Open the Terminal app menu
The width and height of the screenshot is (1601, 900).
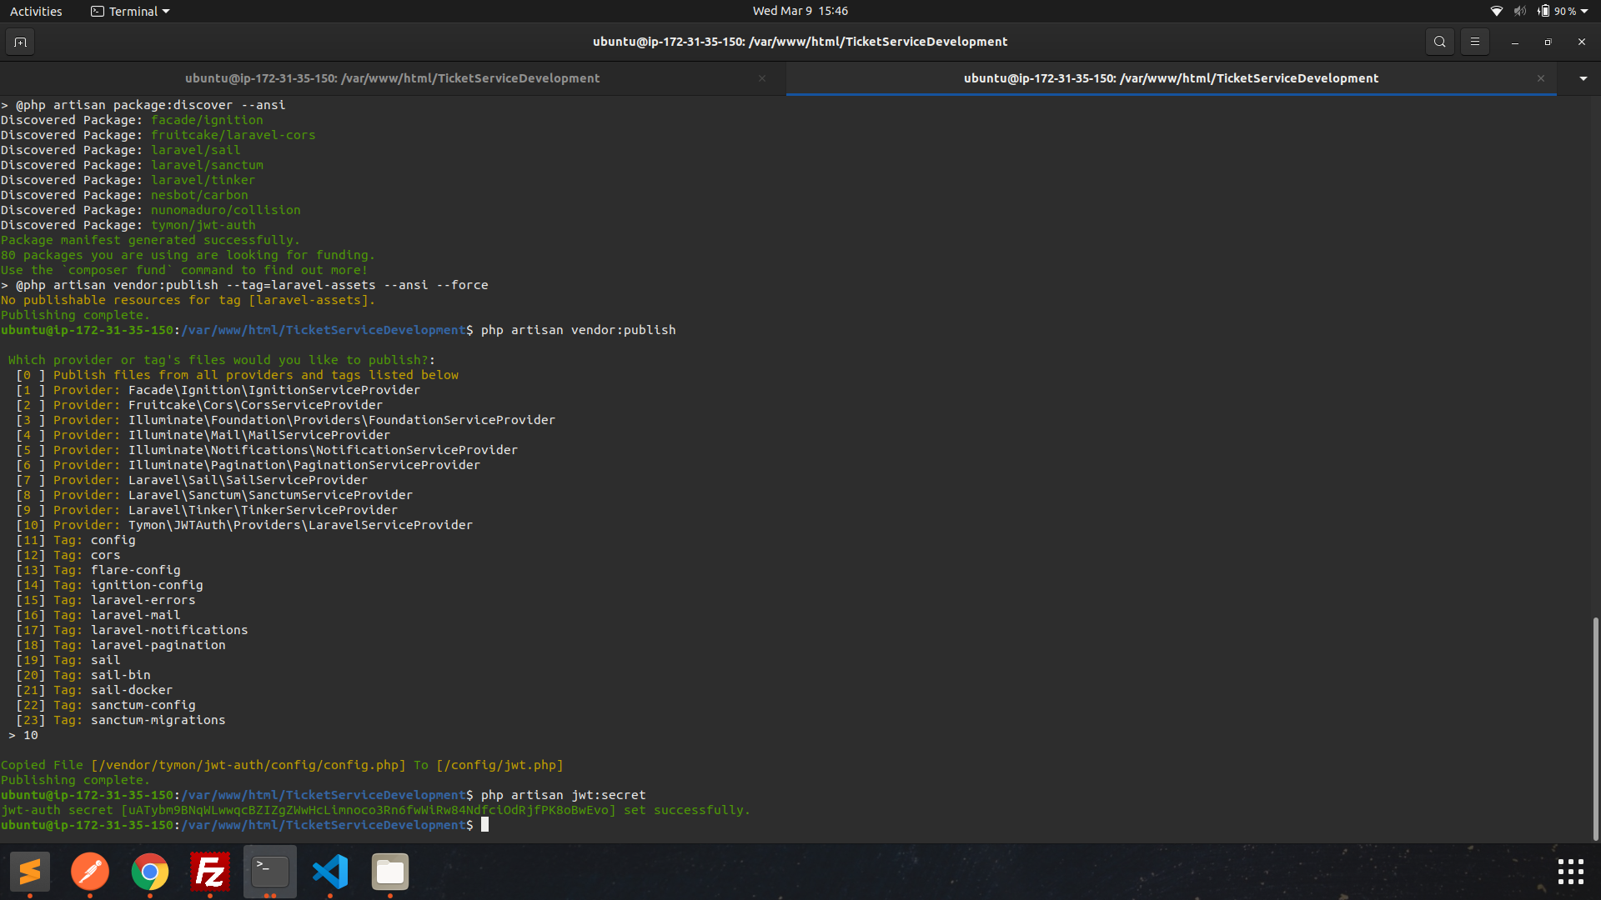point(130,11)
